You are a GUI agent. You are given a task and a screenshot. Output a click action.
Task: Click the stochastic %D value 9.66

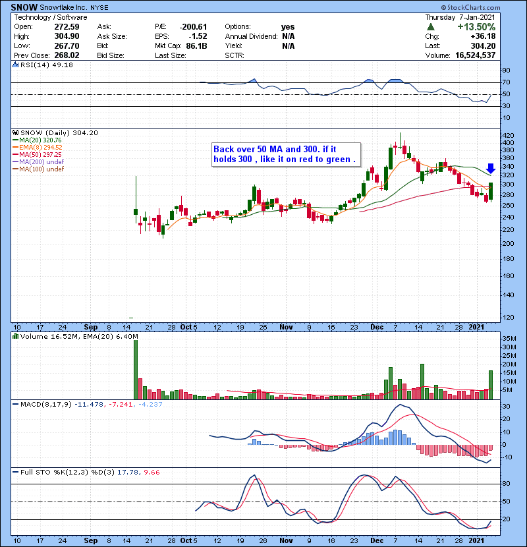152,473
